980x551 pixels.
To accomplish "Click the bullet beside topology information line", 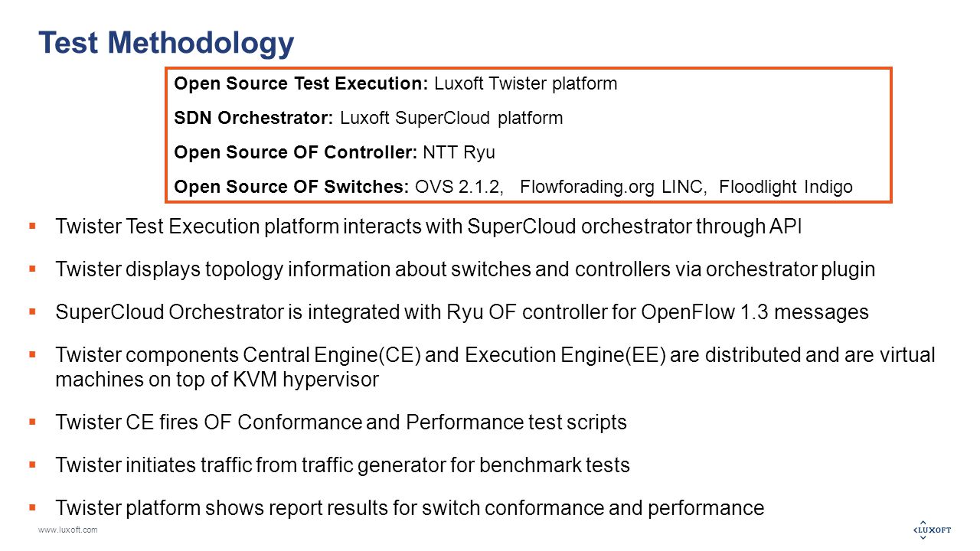I will click(32, 269).
